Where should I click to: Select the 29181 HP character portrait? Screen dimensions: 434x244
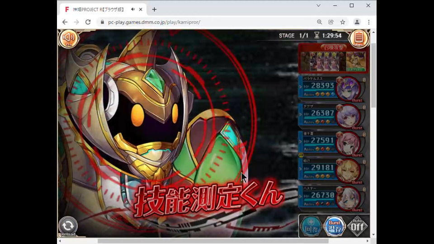pyautogui.click(x=348, y=171)
